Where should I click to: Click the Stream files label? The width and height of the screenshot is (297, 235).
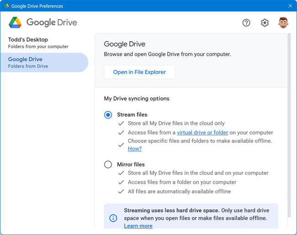click(x=132, y=115)
